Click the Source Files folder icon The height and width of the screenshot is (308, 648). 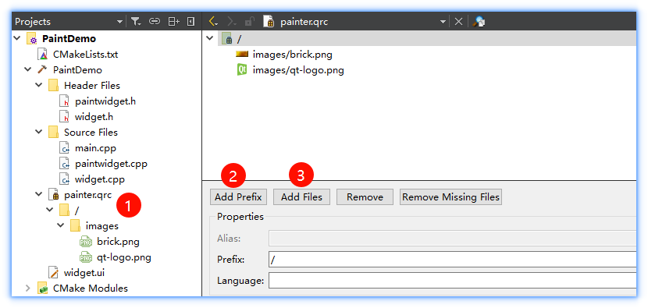53,132
